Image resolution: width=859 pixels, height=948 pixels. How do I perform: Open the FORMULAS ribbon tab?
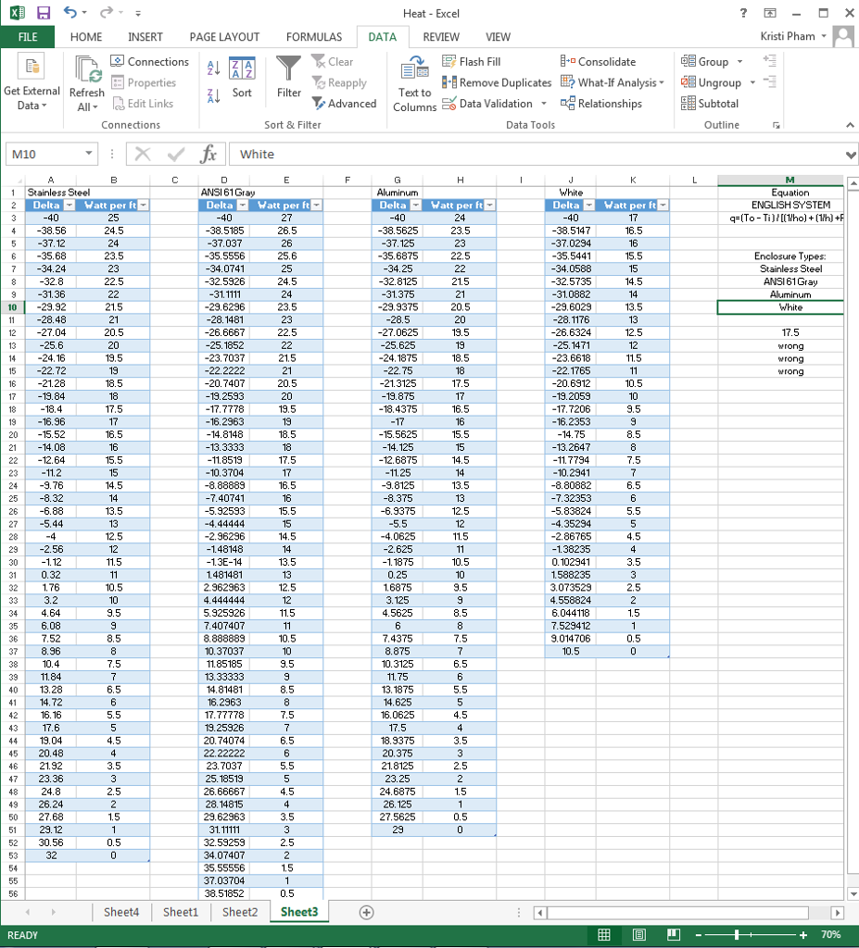[313, 37]
